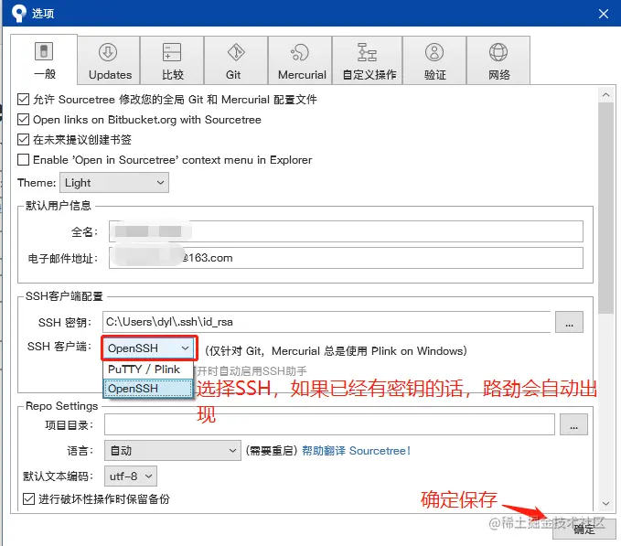Open 帮助翻译 Sourcetree! link

point(356,451)
